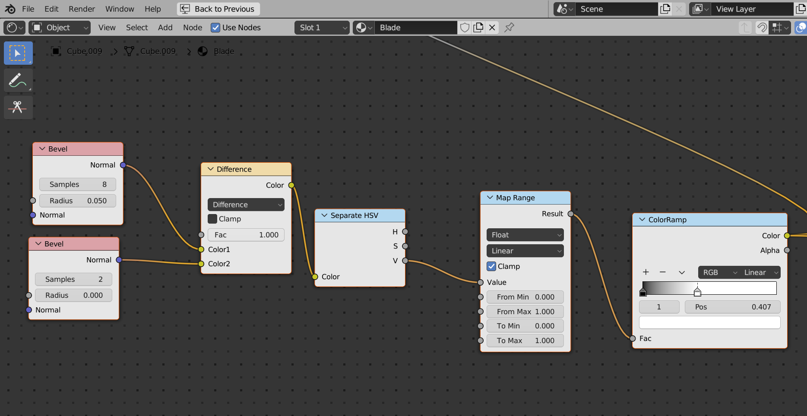807x416 pixels.
Task: Disable Clamp in the Map Range node
Action: pyautogui.click(x=491, y=266)
